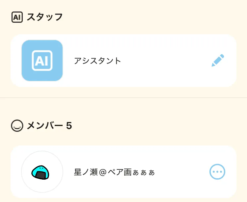
Task: Click the スタッフ section heading
Action: click(45, 17)
